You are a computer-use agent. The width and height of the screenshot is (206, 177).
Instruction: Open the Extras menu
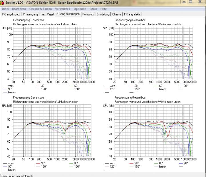93,9
